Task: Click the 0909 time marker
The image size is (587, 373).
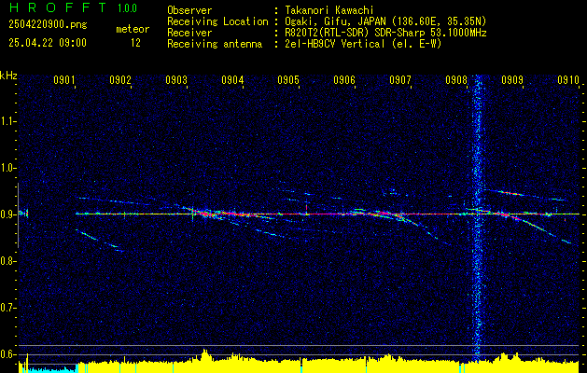Action: coord(512,79)
